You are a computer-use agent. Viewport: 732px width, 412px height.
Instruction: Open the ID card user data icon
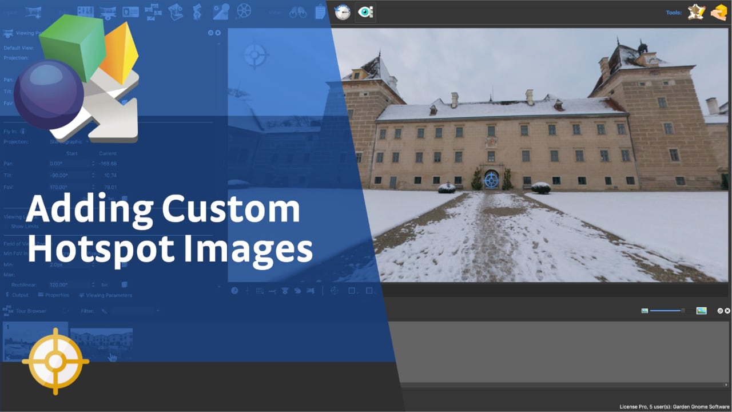pyautogui.click(x=130, y=11)
